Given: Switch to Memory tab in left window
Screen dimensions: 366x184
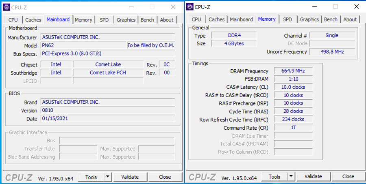Looking at the screenshot, I should [x=83, y=20].
